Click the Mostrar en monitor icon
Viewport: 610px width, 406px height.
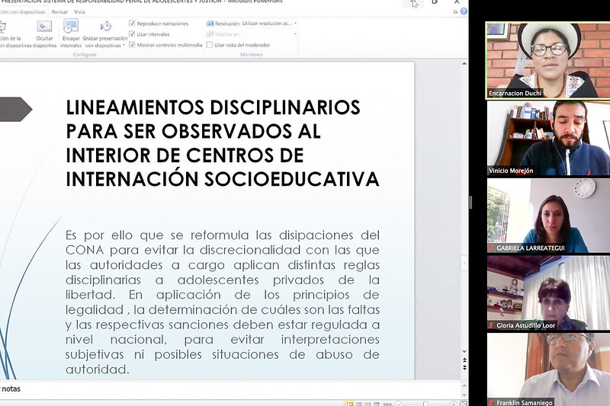pyautogui.click(x=210, y=34)
